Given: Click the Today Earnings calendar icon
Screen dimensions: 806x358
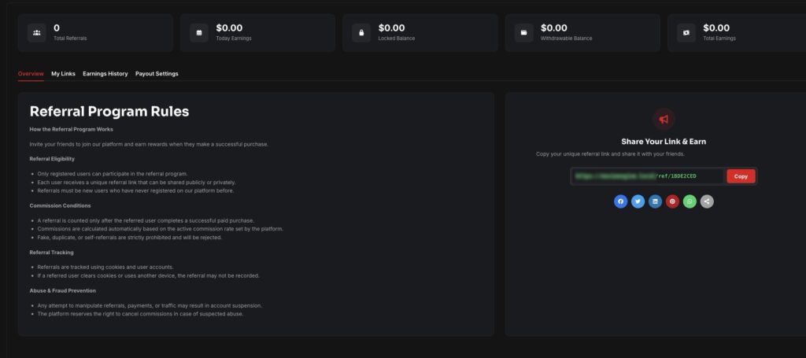Looking at the screenshot, I should (199, 33).
